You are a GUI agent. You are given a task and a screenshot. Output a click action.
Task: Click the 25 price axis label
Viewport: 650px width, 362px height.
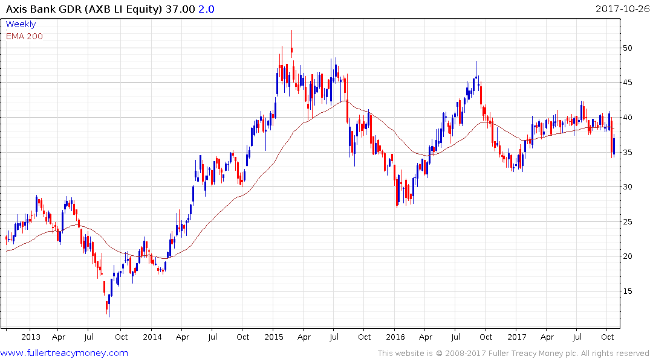pos(627,222)
